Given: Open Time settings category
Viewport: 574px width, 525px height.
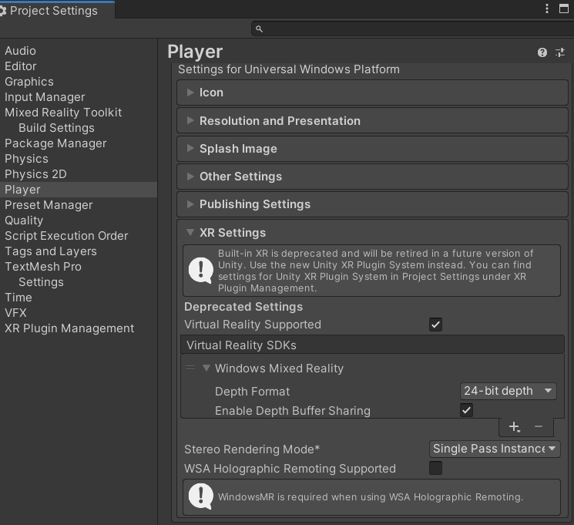Looking at the screenshot, I should point(18,298).
